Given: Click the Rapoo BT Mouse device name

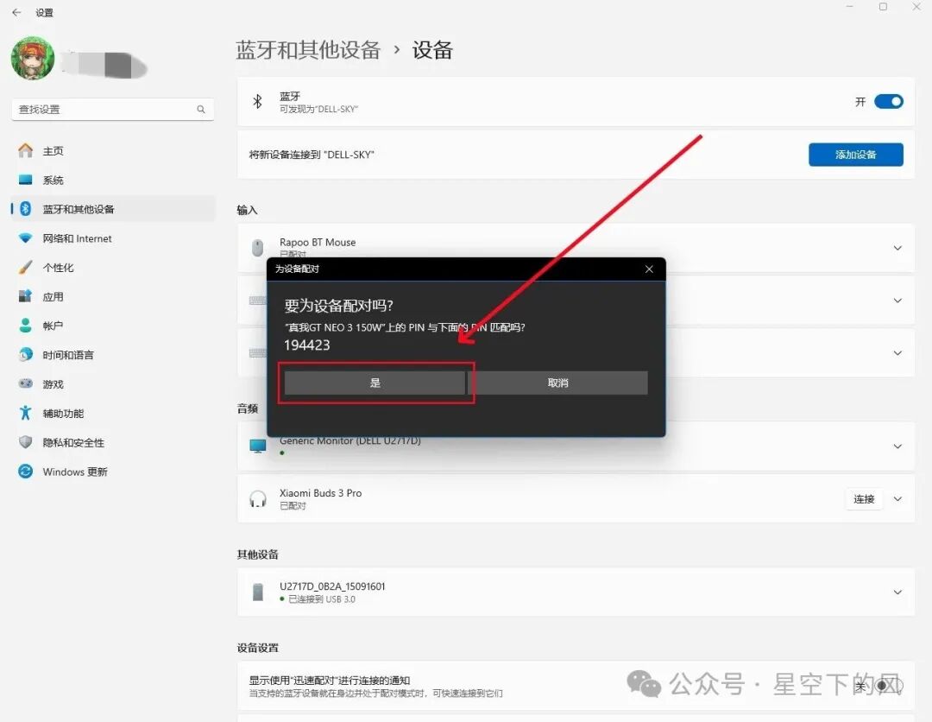Looking at the screenshot, I should pos(318,242).
